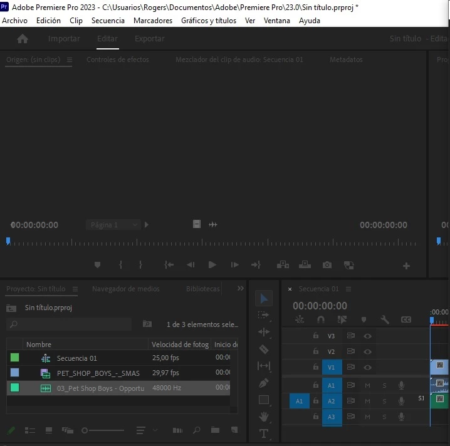Open Proyecto panel menu
This screenshot has width=450, height=446.
[x=75, y=289]
